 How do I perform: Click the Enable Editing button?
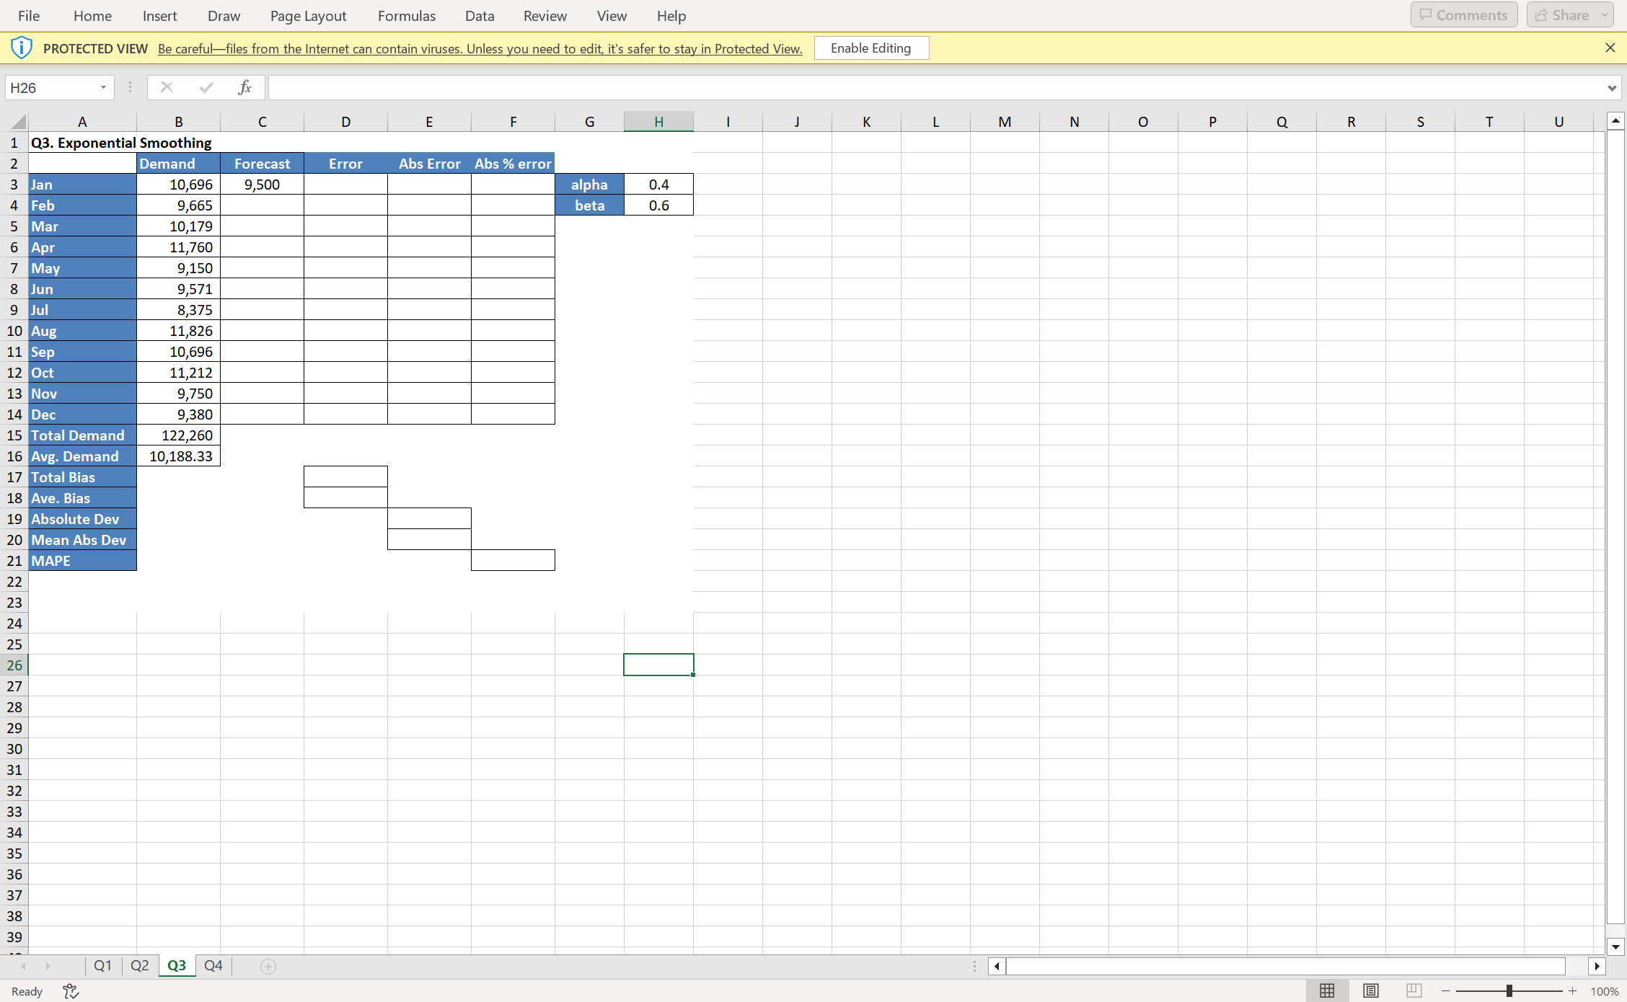pos(870,48)
